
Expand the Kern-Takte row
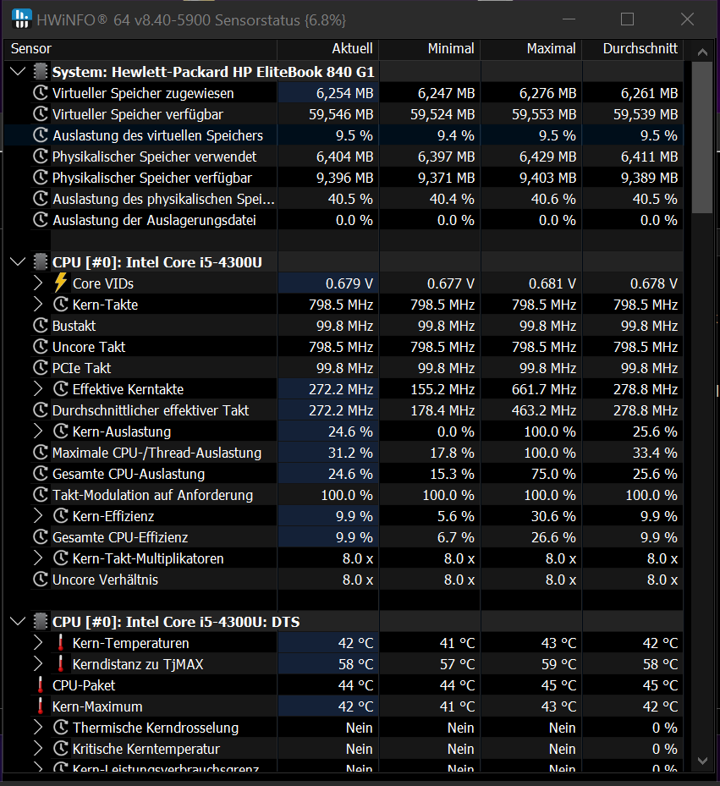click(38, 305)
